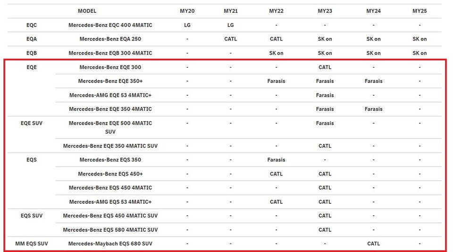The width and height of the screenshot is (453, 252).
Task: Select the MY25 column header
Action: (419, 11)
